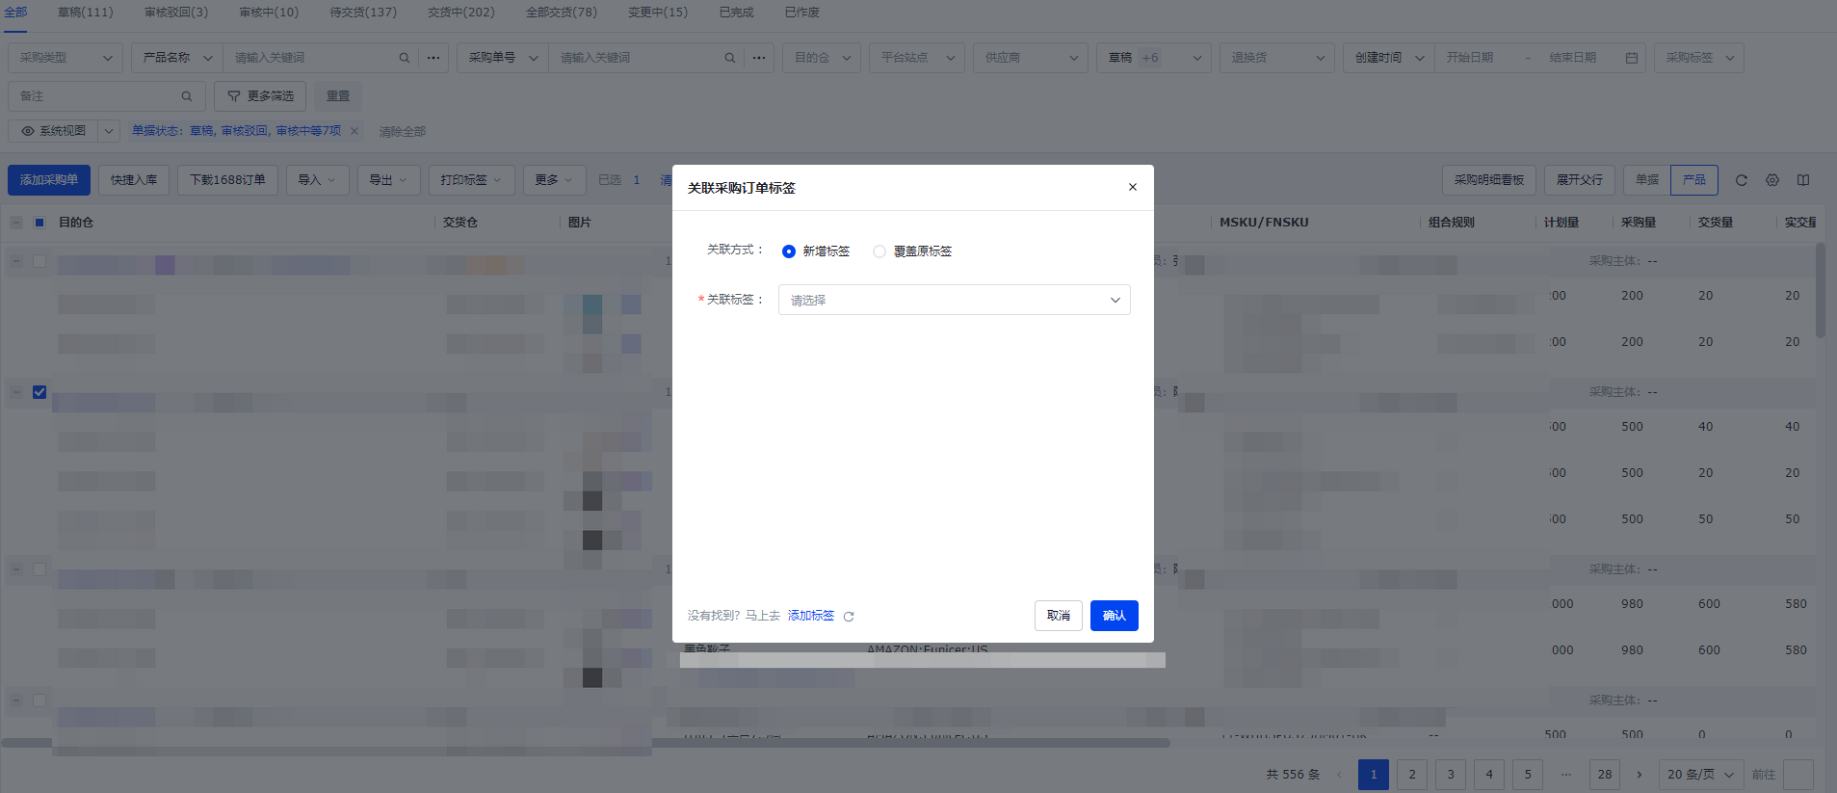This screenshot has height=793, width=1837.
Task: Open the 供应商 filter dropdown
Action: (1031, 58)
